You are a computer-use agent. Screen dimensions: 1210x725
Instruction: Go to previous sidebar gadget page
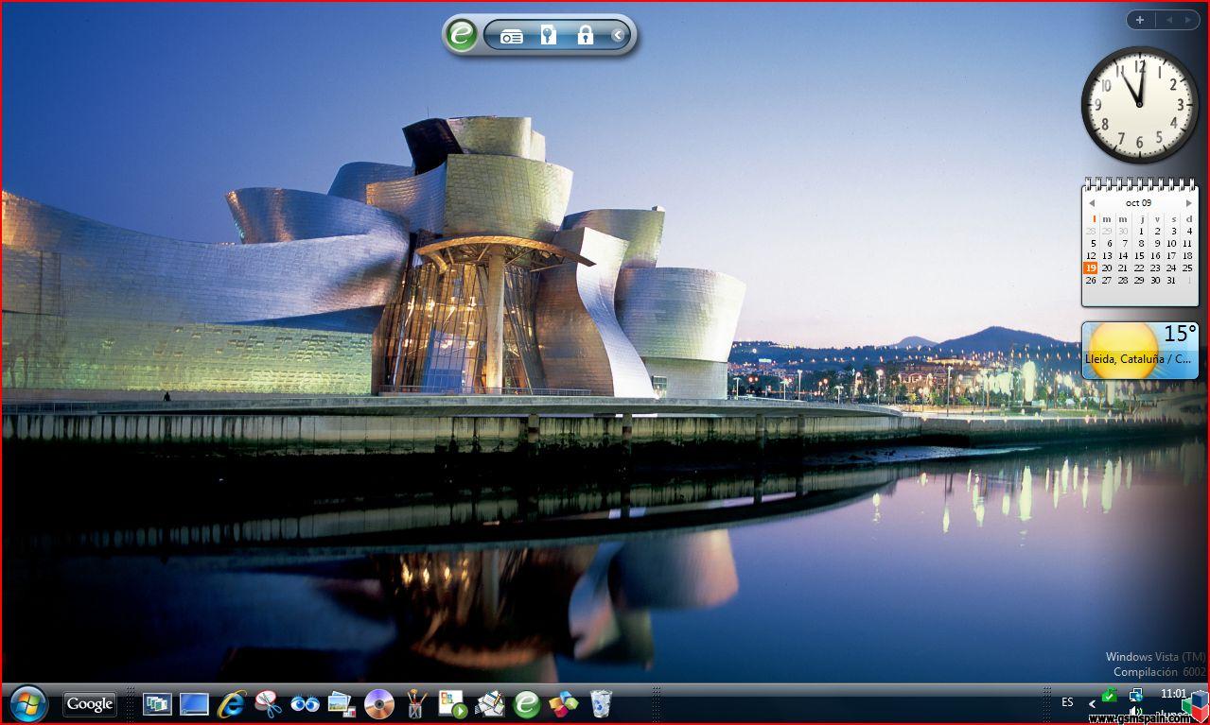[1168, 20]
